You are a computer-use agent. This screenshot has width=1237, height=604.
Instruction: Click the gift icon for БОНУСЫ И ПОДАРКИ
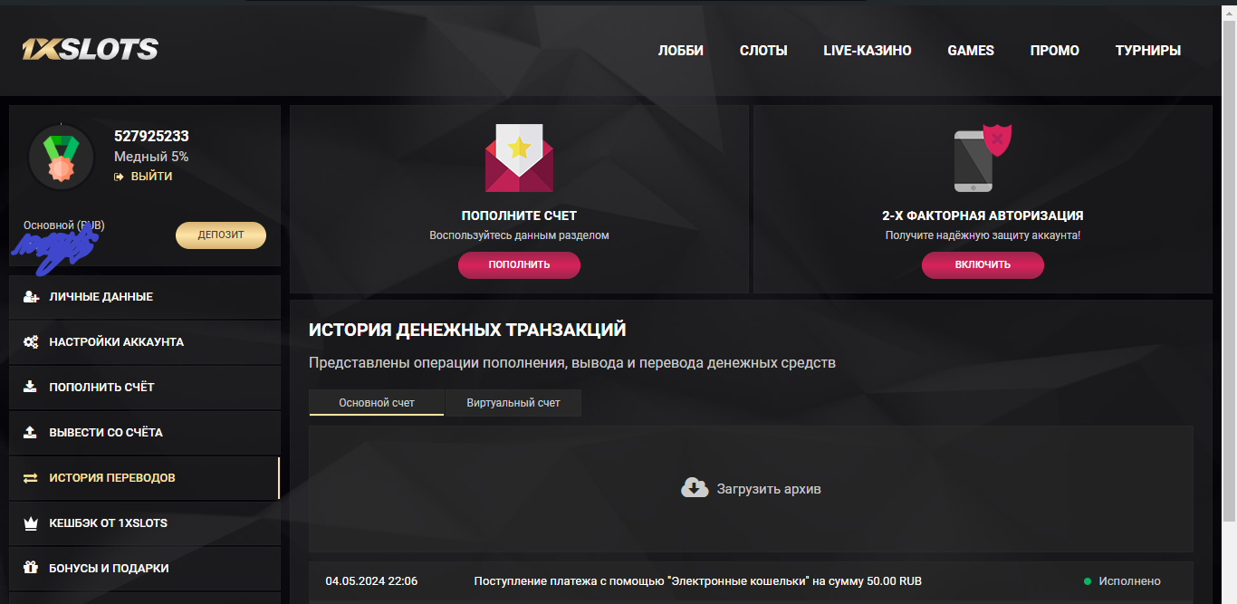click(x=31, y=569)
